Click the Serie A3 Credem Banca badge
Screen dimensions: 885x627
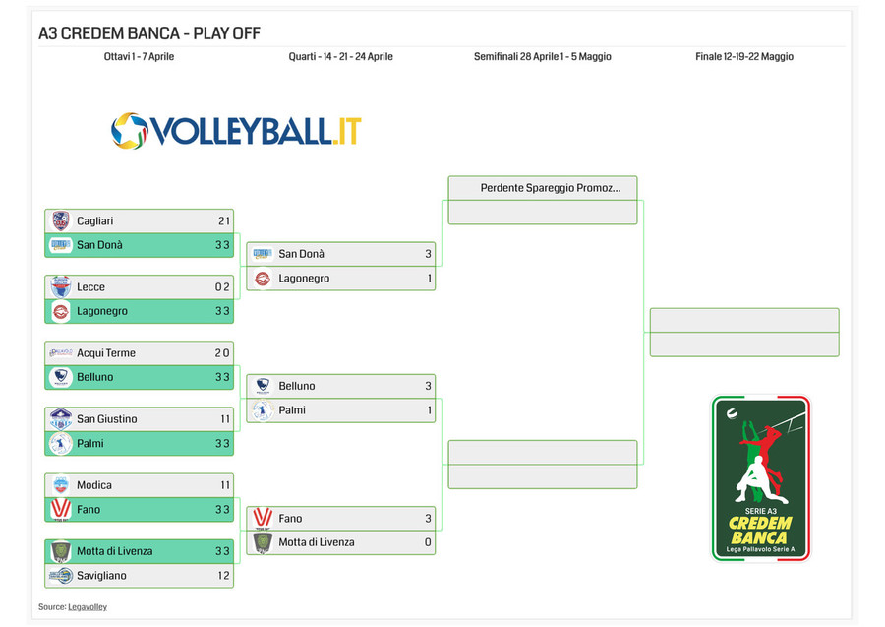(761, 477)
